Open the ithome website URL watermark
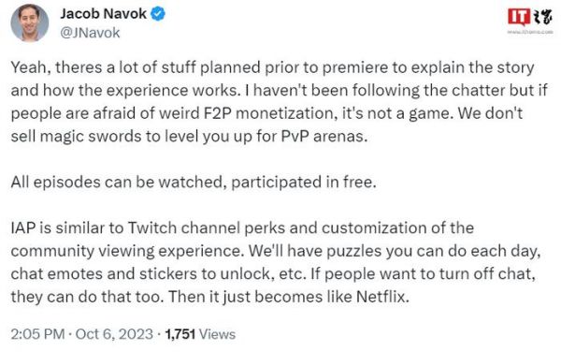Screen dimensions: 561x352 coord(530,32)
